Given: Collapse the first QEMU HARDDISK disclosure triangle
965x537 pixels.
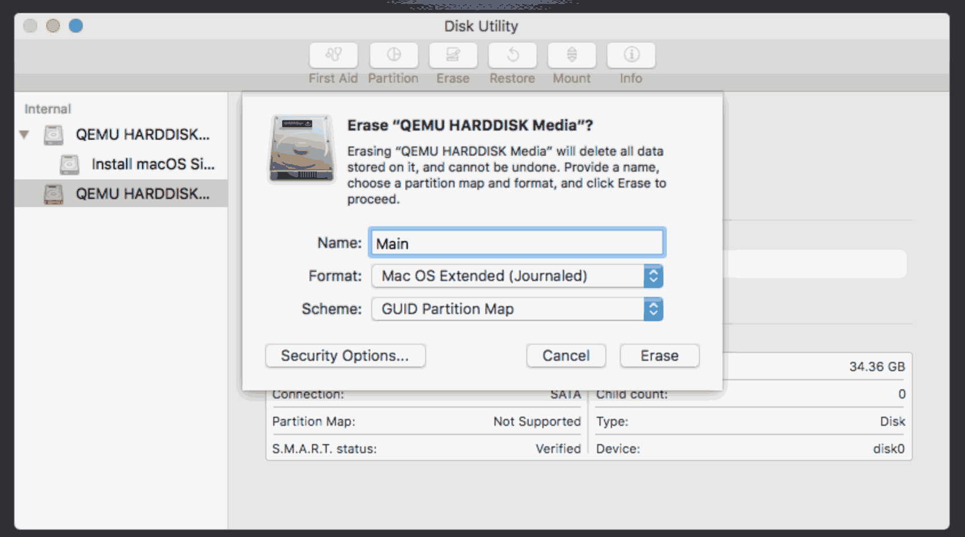Looking at the screenshot, I should (24, 135).
